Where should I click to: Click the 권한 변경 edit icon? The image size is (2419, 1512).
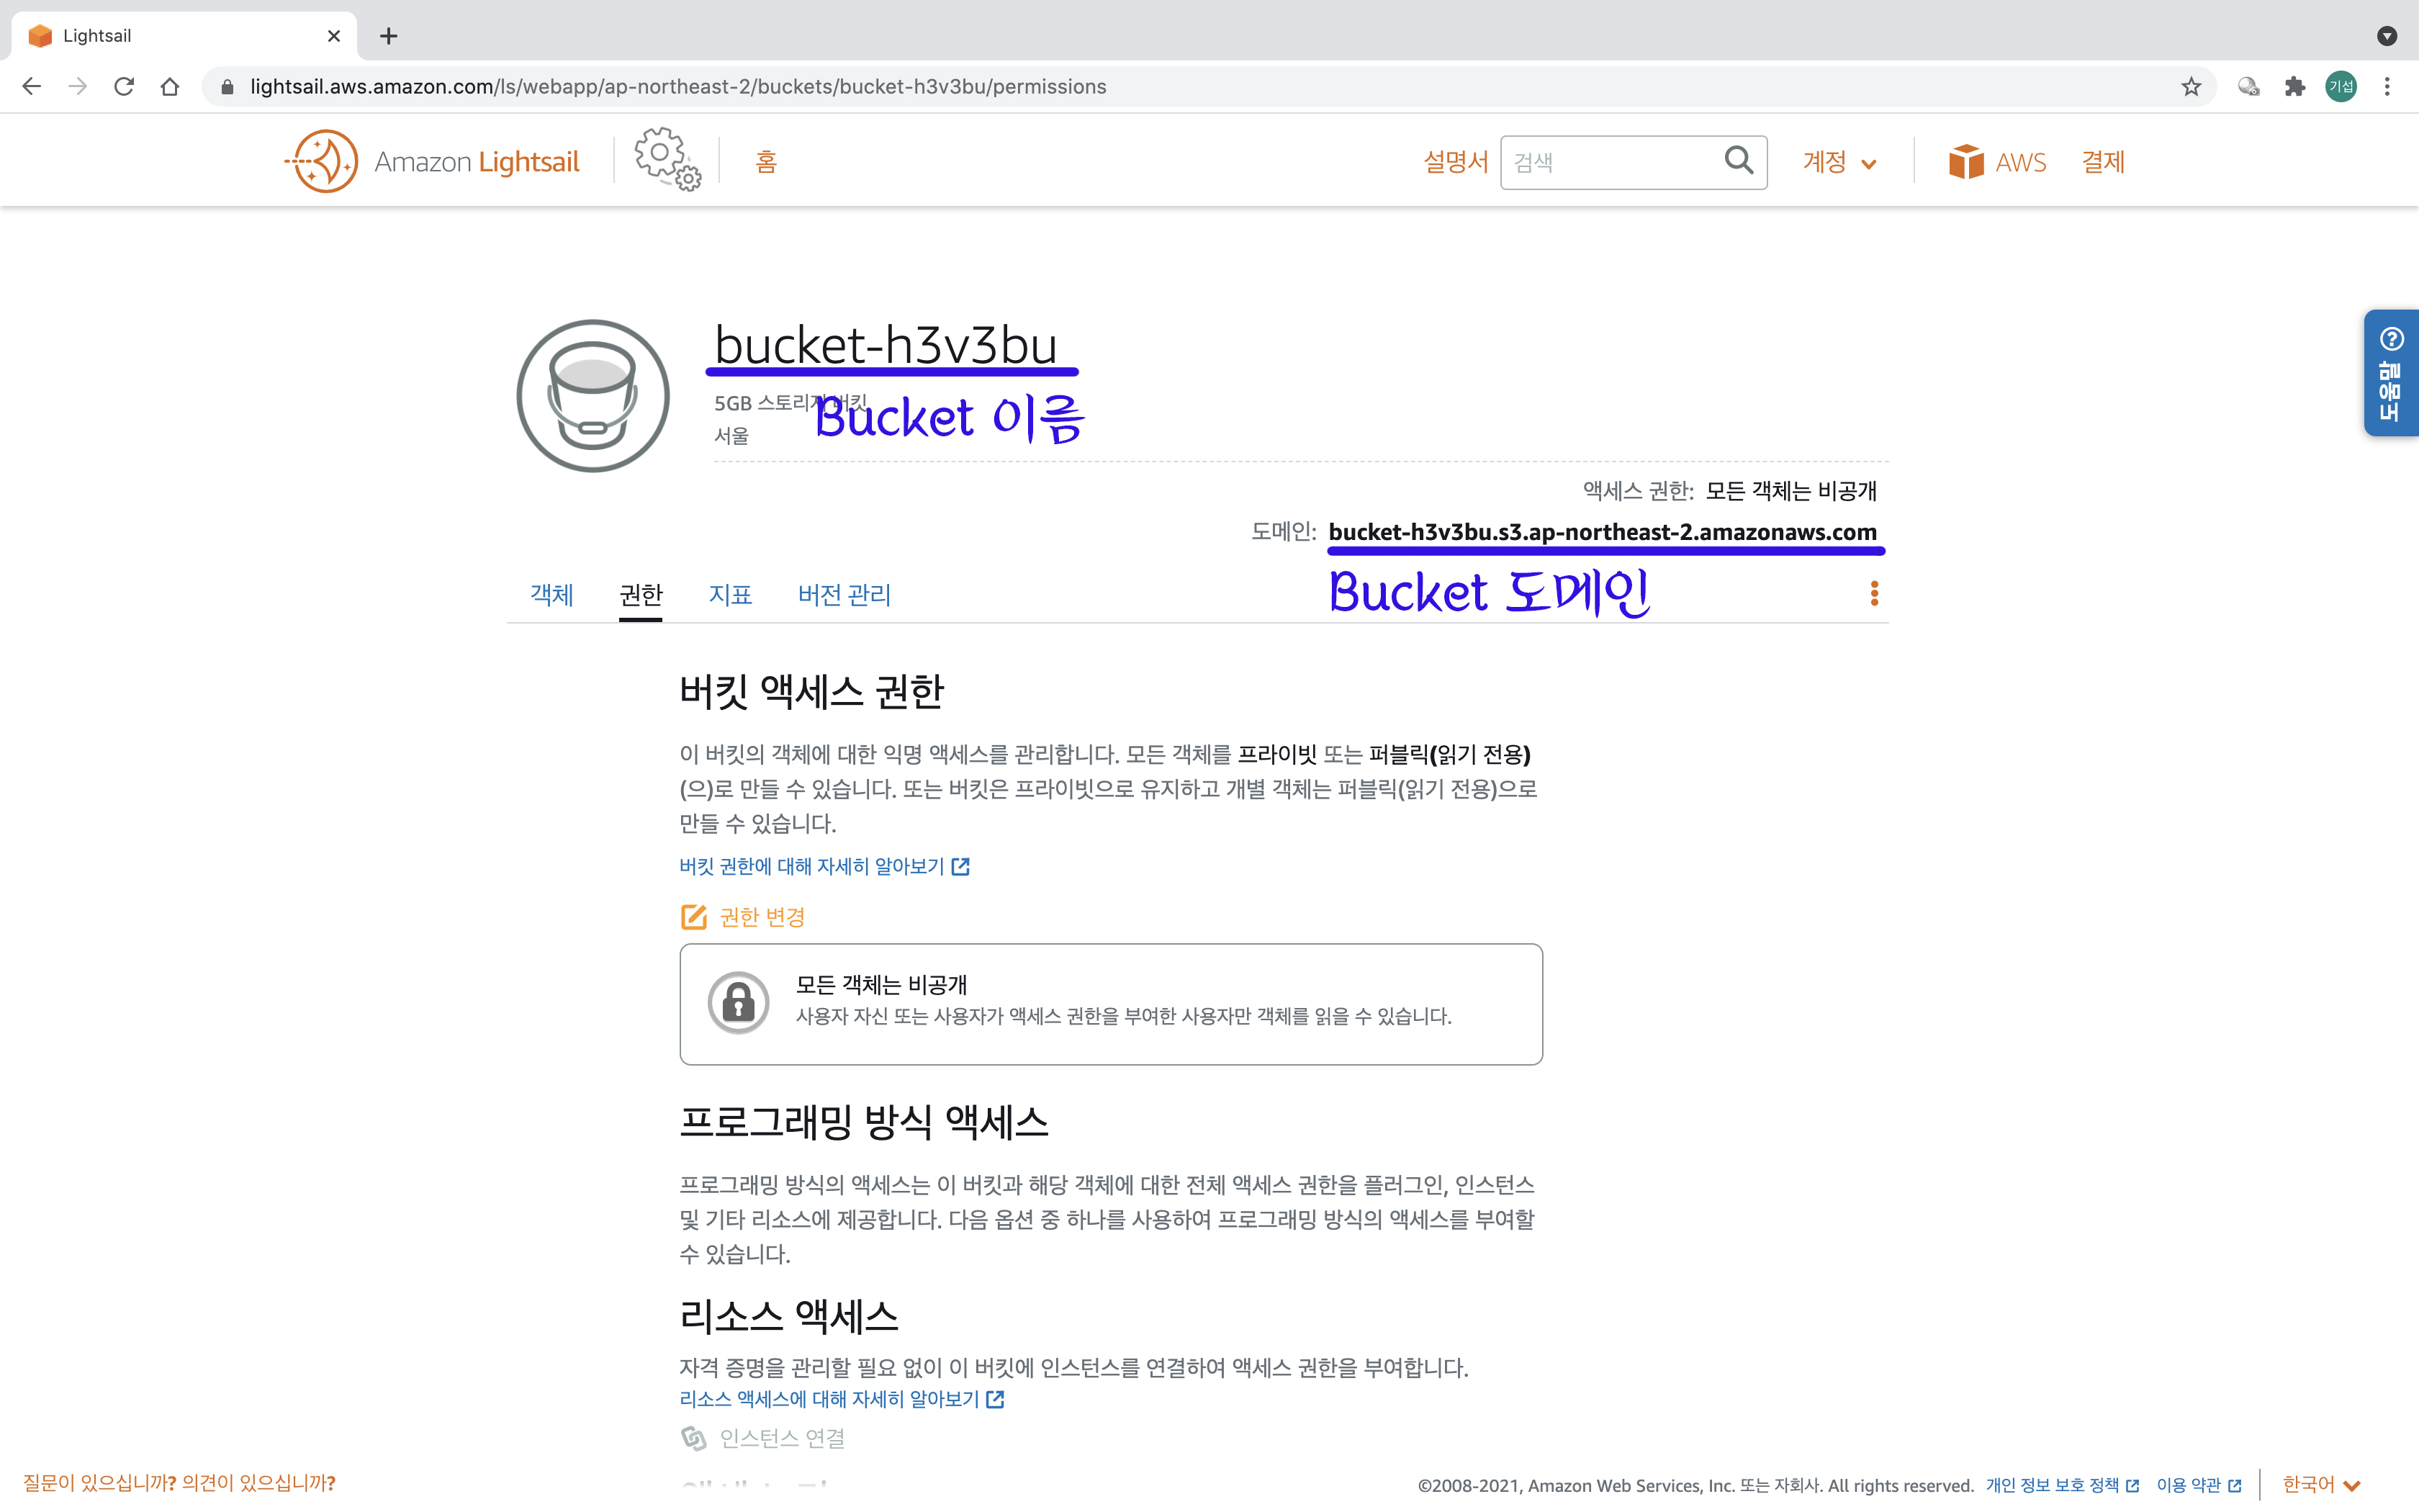click(x=694, y=917)
